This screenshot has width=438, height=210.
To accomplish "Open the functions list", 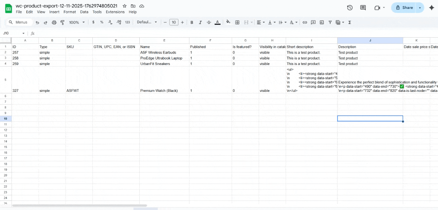I will 349,22.
